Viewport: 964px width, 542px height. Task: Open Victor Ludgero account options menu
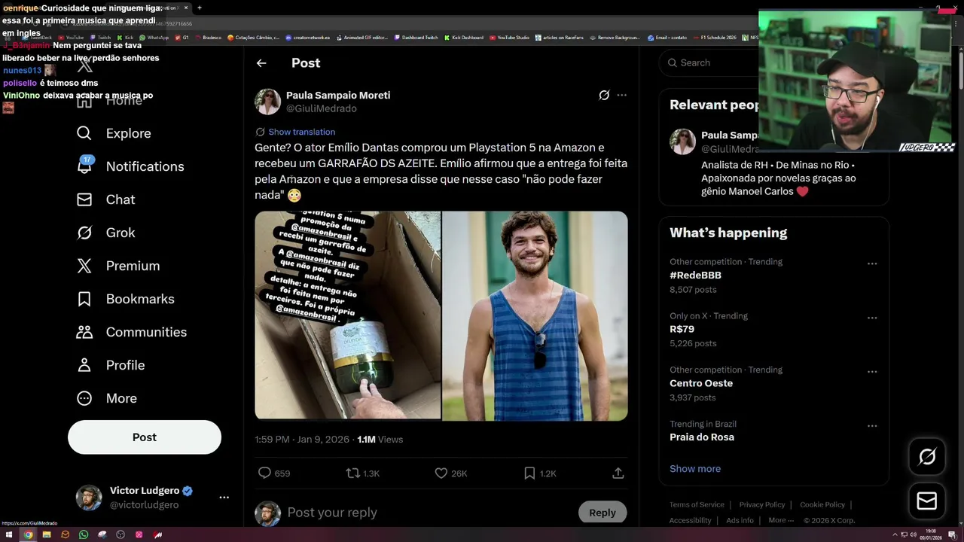(x=224, y=497)
